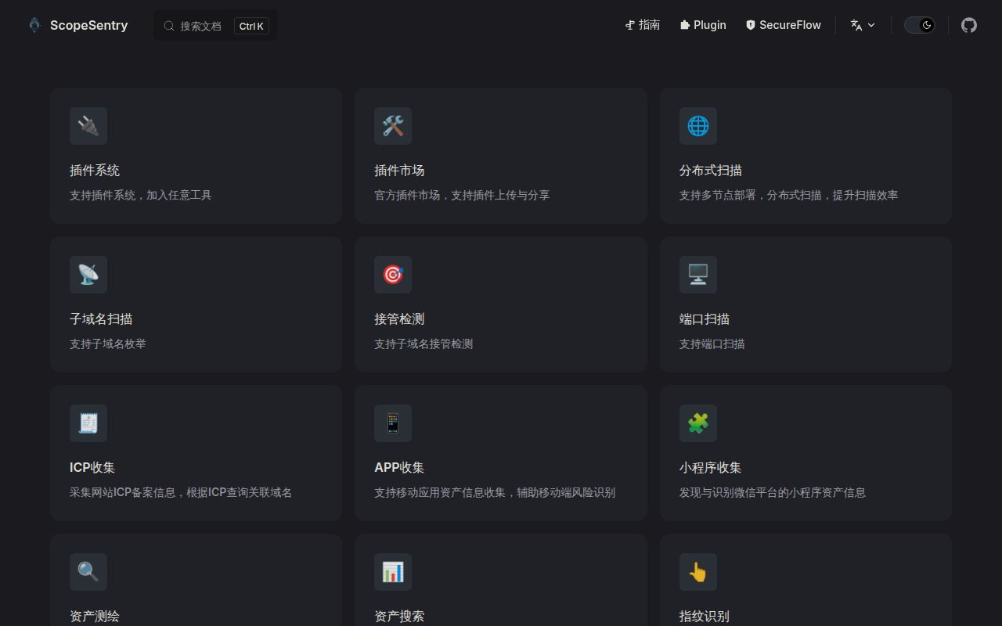Select the 指纹识别 card title

(705, 617)
